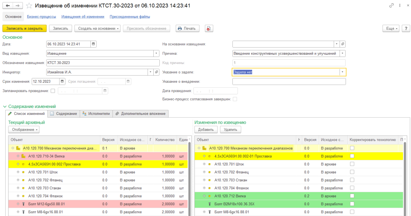Open the Вид извещения dropdown
Image resolution: width=411 pixels, height=216 pixels.
[x=156, y=53]
